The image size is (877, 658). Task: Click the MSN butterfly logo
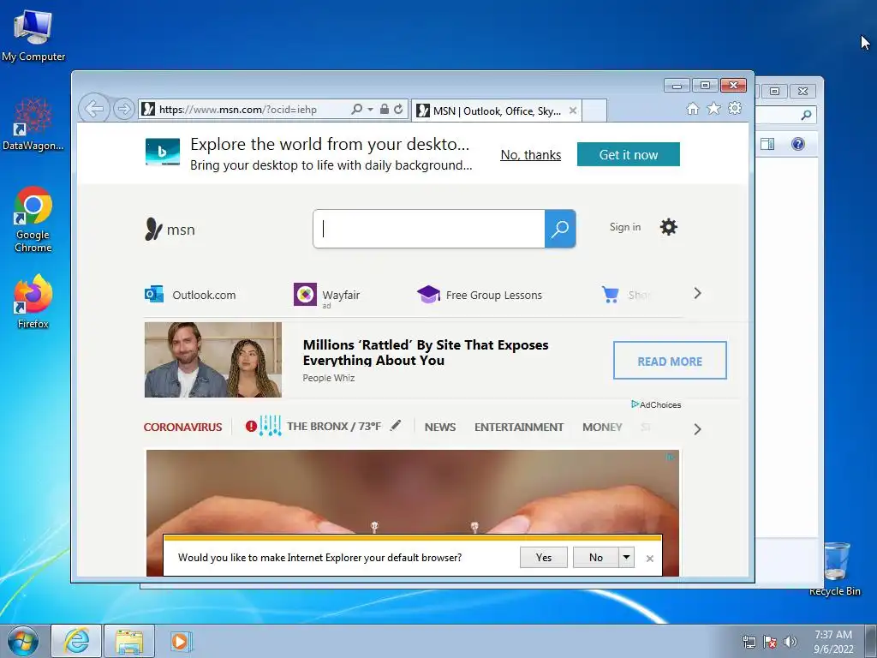point(170,230)
